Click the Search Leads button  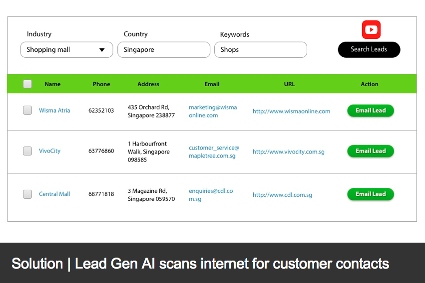click(x=369, y=49)
